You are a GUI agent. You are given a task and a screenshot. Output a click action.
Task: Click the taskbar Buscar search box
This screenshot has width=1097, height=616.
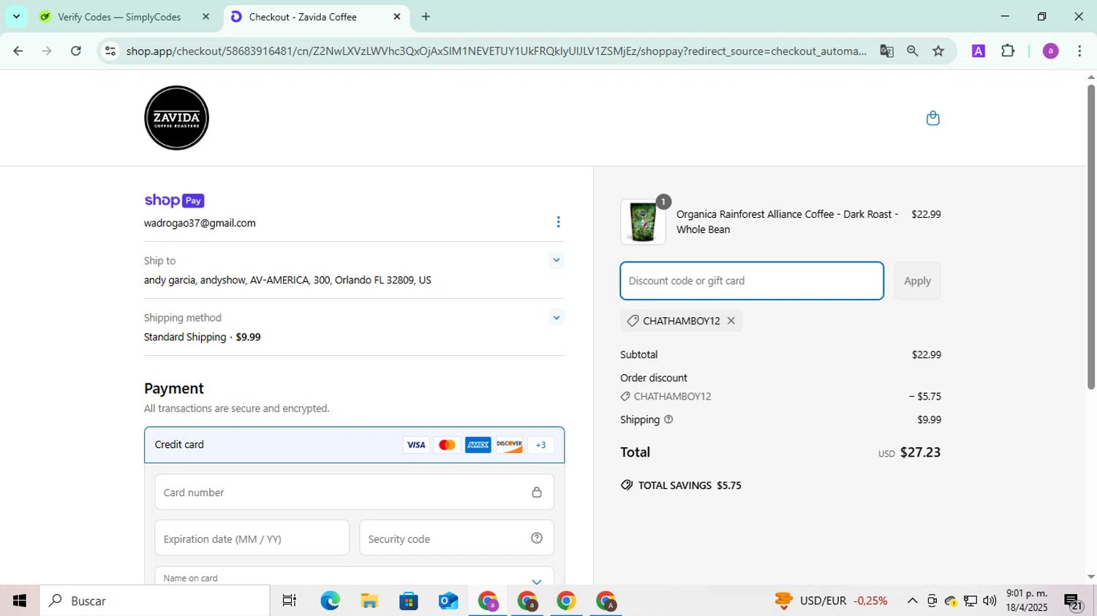click(x=155, y=601)
